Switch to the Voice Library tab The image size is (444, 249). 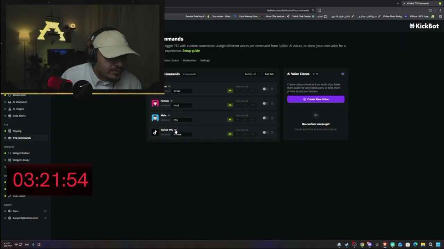click(171, 61)
